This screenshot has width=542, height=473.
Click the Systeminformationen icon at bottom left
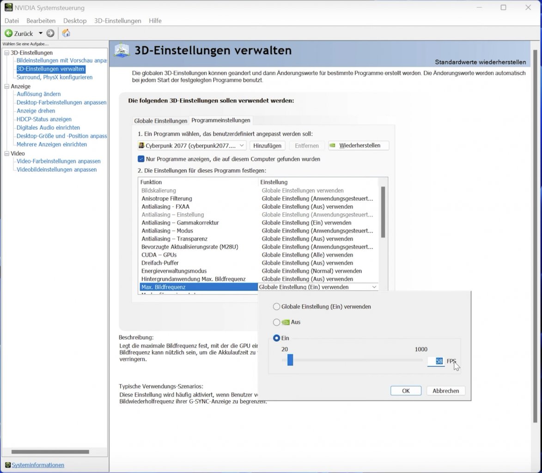point(7,465)
